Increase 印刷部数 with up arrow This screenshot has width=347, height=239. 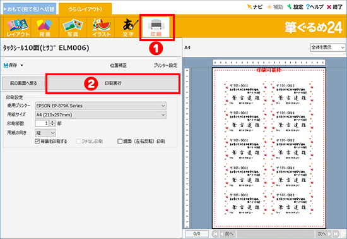pos(52,122)
